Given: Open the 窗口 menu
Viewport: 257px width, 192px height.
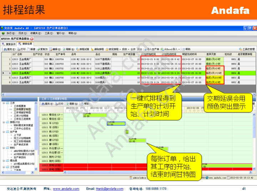Looking at the screenshot, I should tap(61, 33).
